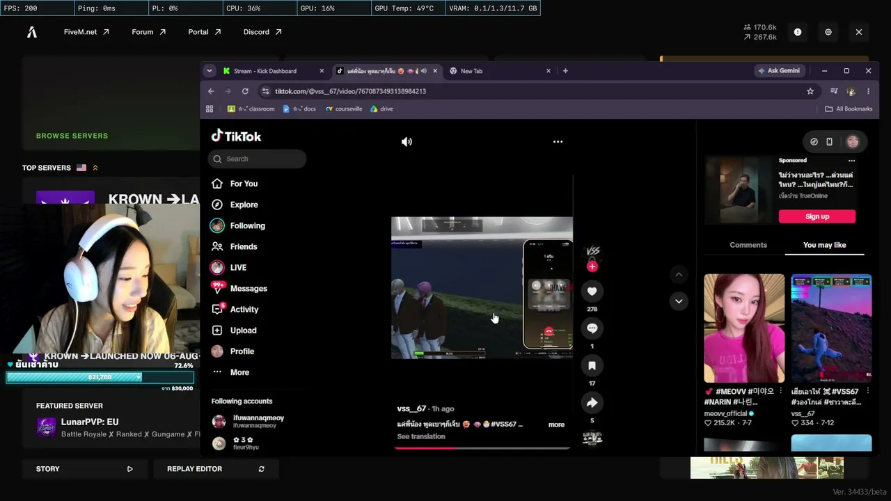Open the #VSS67 recommended video thumbnail
891x501 pixels.
[x=831, y=328]
